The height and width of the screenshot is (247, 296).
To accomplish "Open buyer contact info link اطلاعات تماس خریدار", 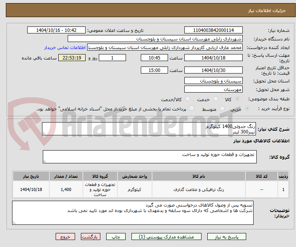I will pyautogui.click(x=65, y=47).
